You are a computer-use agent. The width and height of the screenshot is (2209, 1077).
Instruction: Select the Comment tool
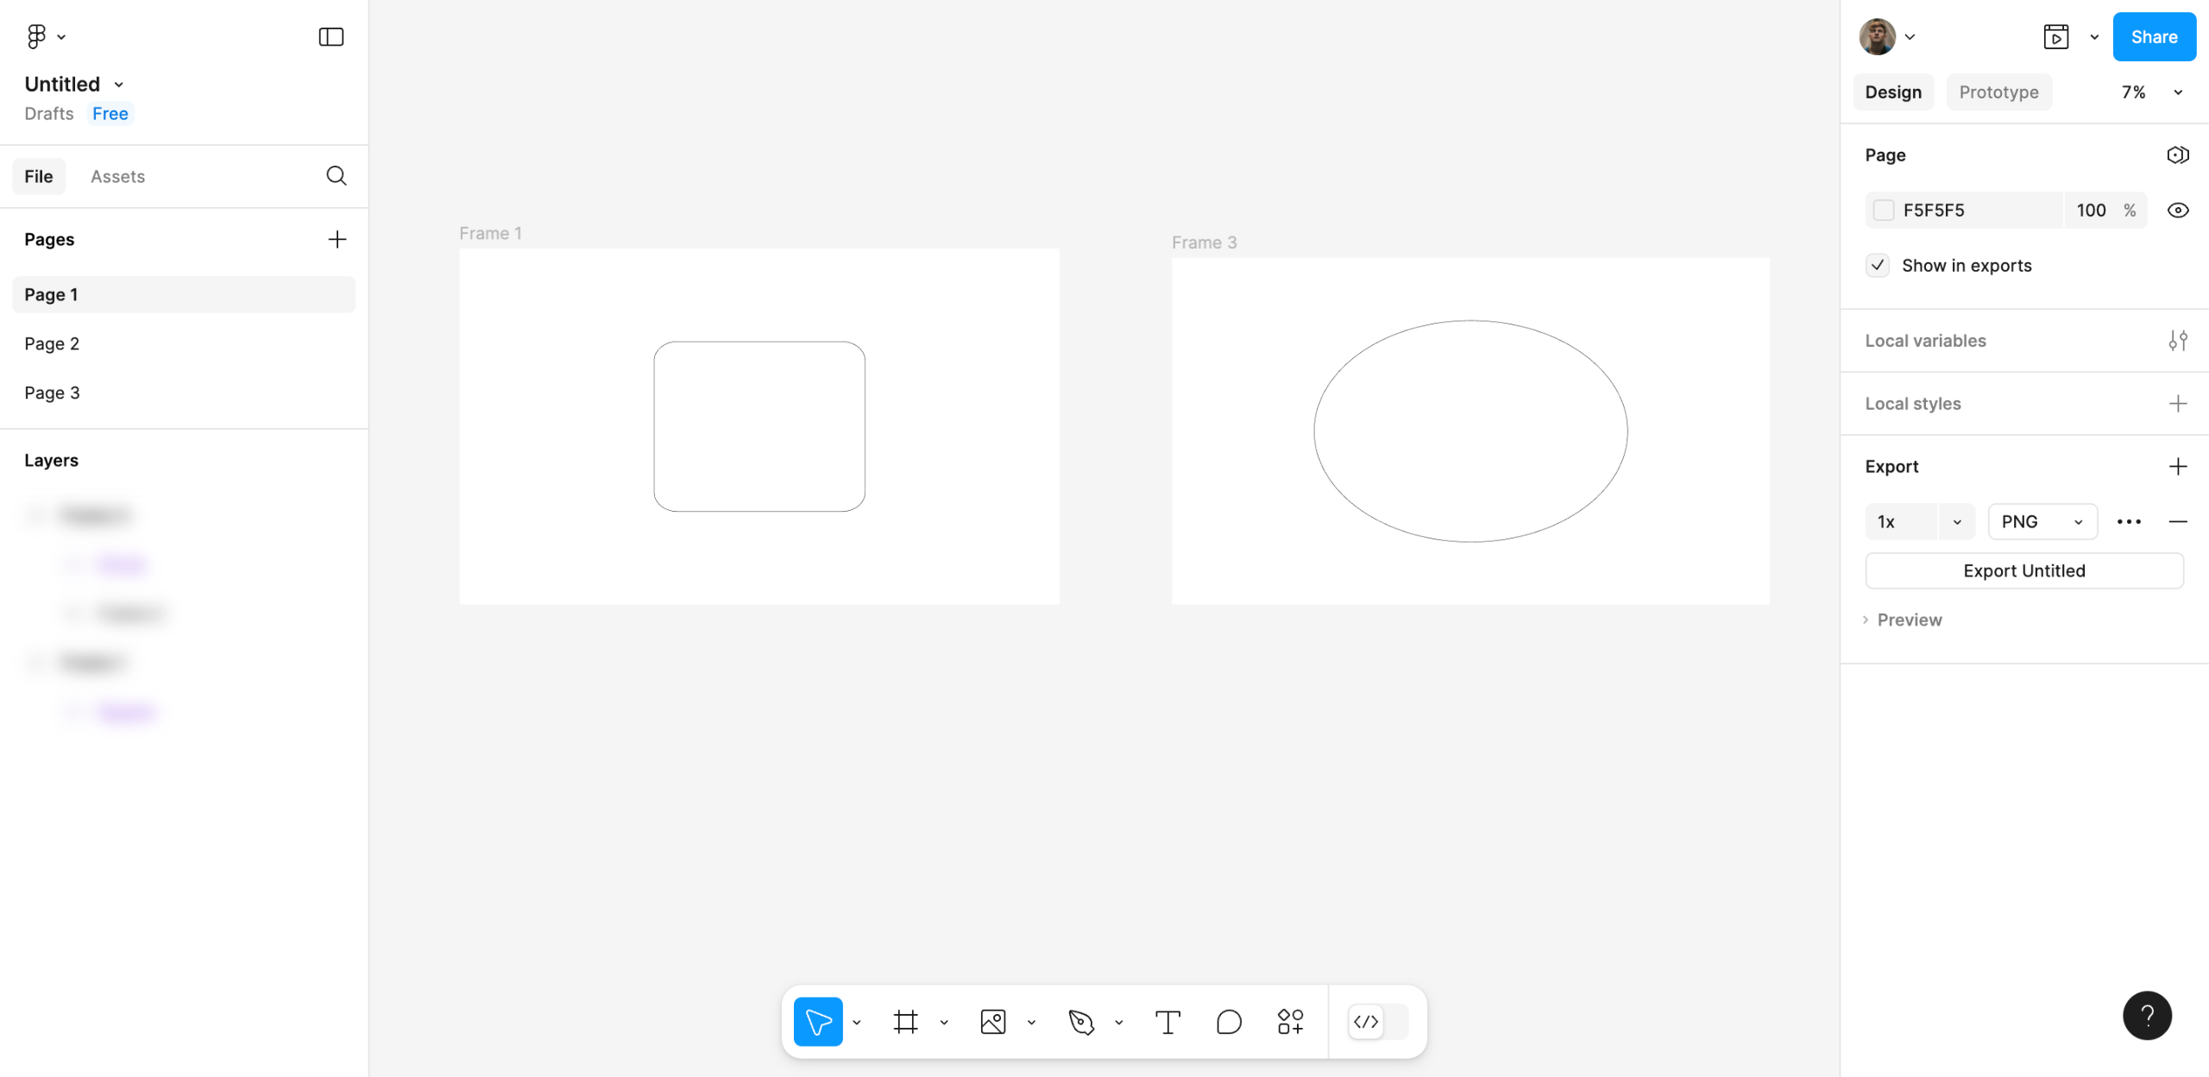1228,1022
